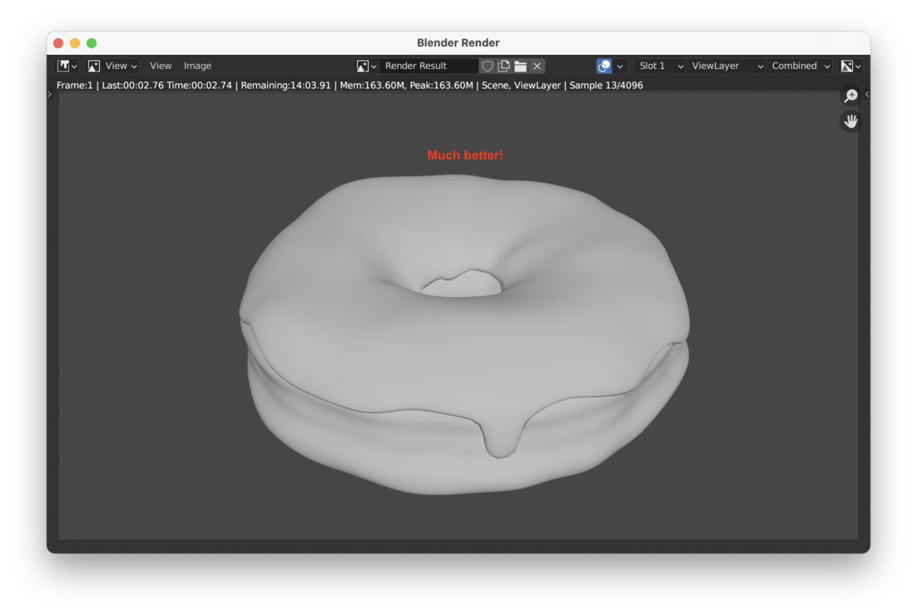Open image file with folder icon
The width and height of the screenshot is (917, 615).
tap(520, 66)
